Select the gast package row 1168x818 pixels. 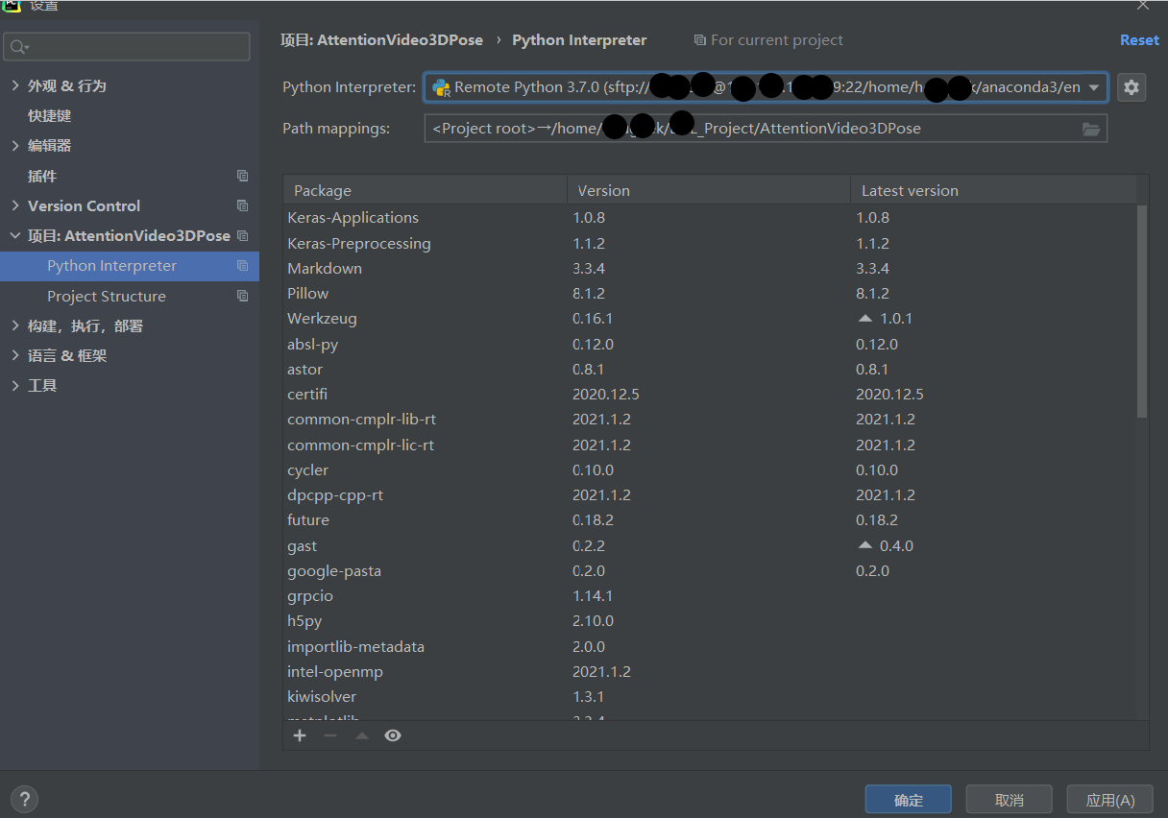(710, 545)
